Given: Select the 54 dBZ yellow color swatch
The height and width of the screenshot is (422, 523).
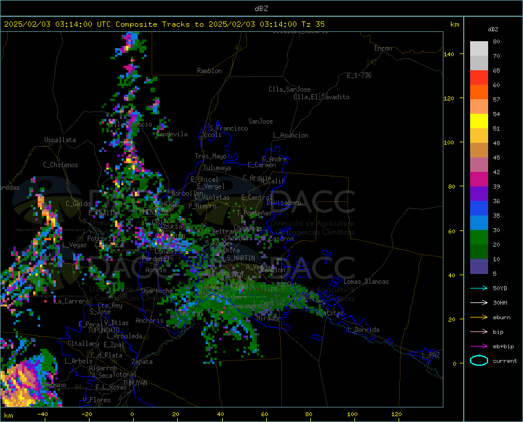Looking at the screenshot, I should pyautogui.click(x=479, y=121).
